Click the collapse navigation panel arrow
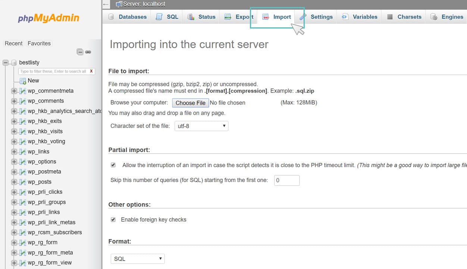This screenshot has width=467, height=269. [x=106, y=4]
